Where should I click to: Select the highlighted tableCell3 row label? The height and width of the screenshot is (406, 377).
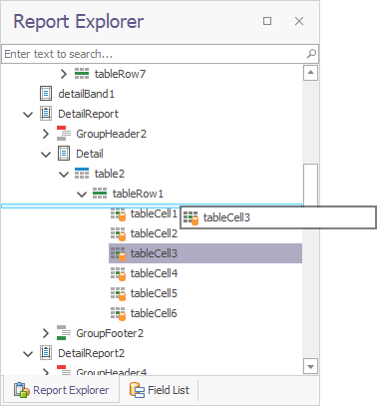coord(154,253)
